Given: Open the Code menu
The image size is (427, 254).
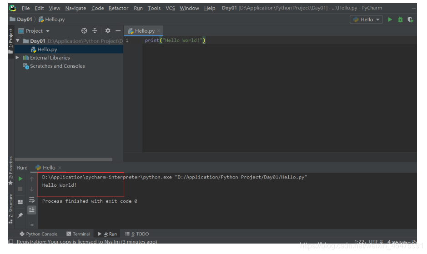Looking at the screenshot, I should [x=97, y=8].
